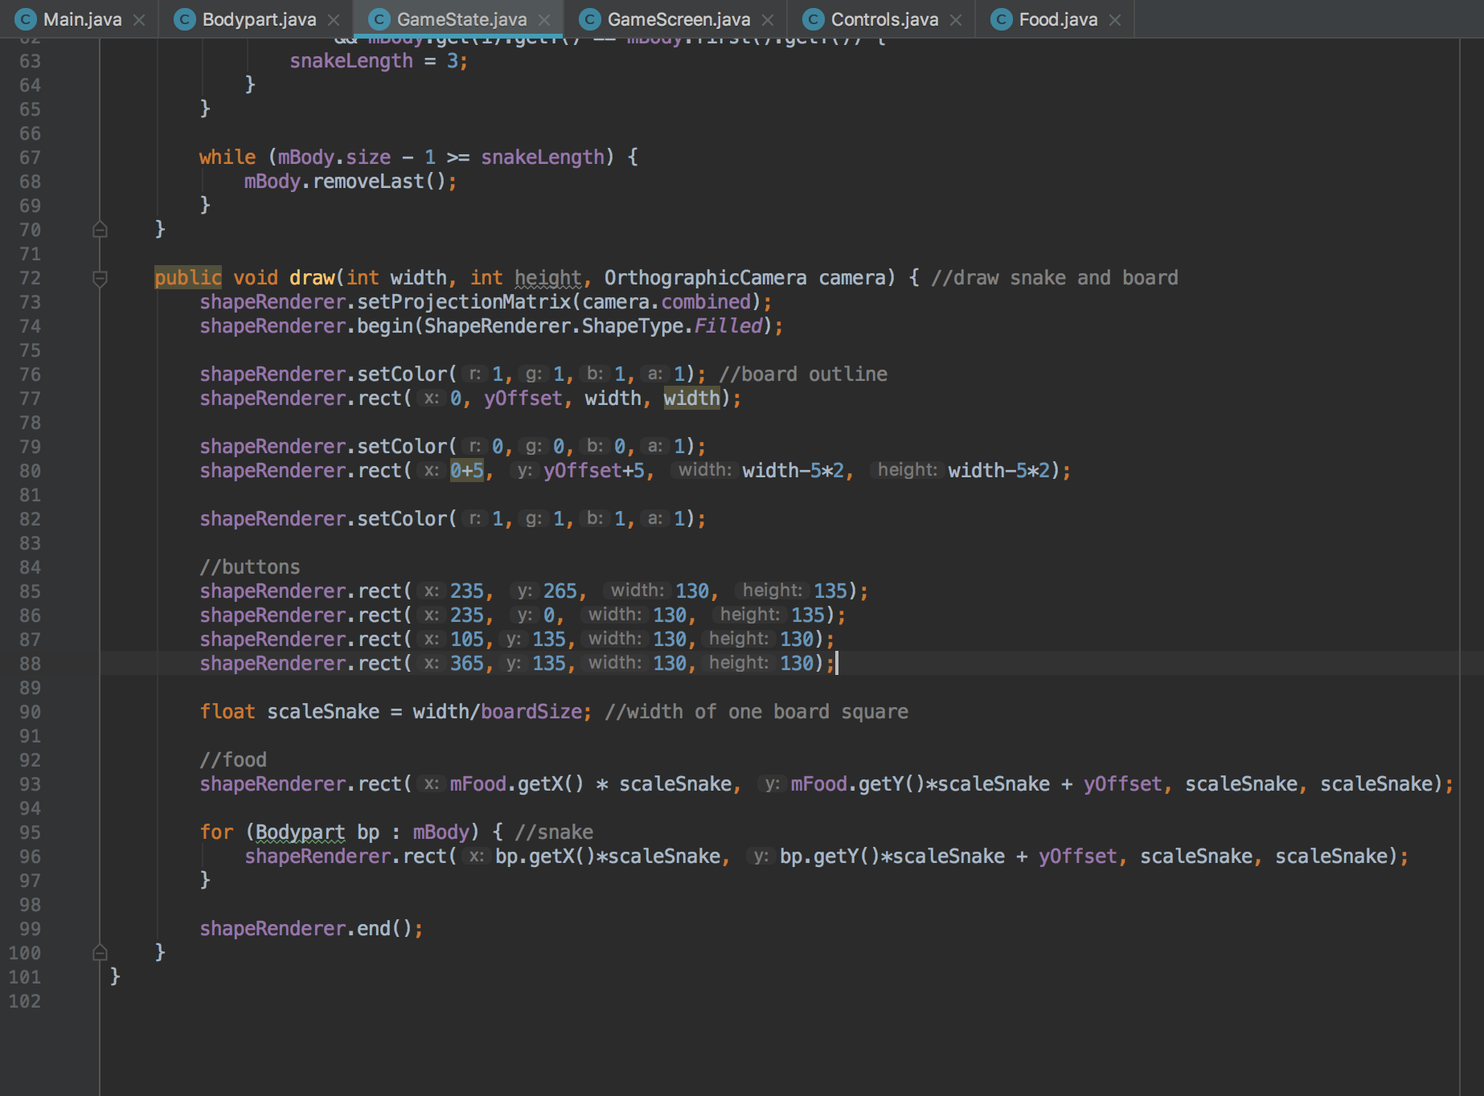Viewport: 1484px width, 1096px height.
Task: Click 'snakeLength = 3;' on line 63
Action: click(x=379, y=61)
